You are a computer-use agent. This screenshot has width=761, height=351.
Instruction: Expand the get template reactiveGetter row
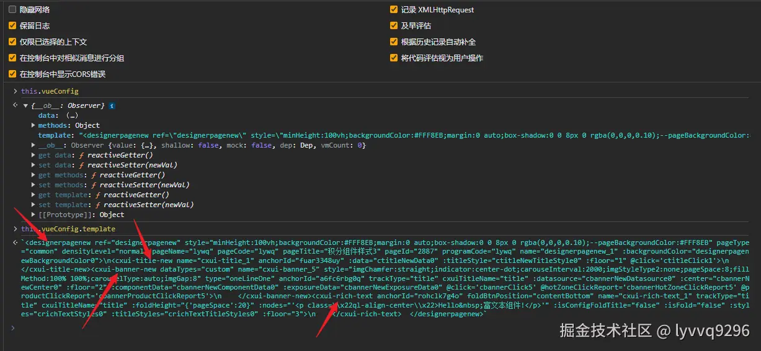[x=33, y=195]
